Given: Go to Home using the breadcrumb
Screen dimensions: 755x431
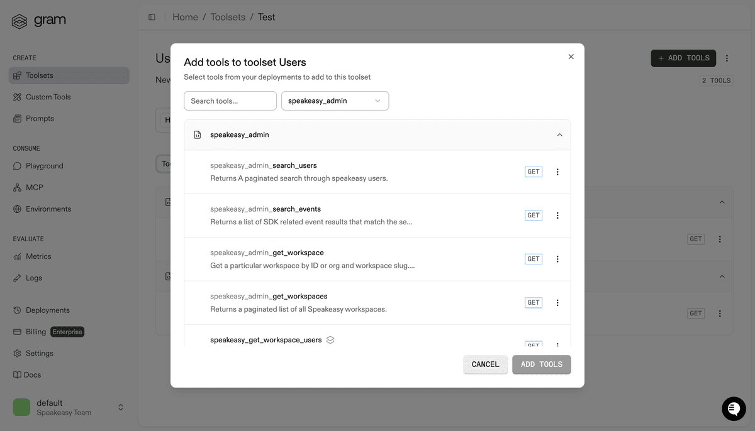Looking at the screenshot, I should pos(184,17).
